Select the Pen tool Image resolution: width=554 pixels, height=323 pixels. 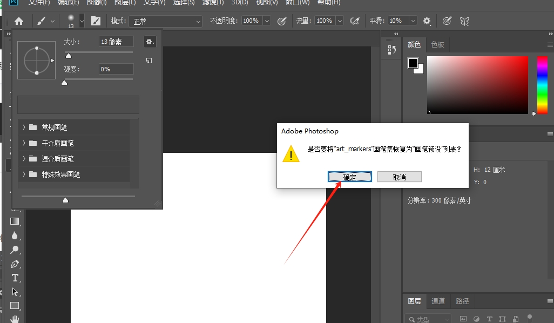pyautogui.click(x=15, y=264)
